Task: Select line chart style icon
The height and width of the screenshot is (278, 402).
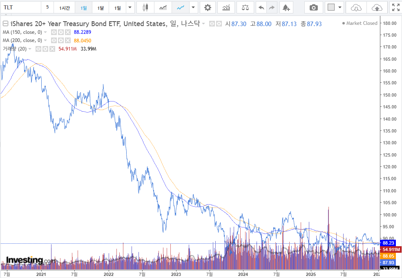Action: [x=181, y=7]
